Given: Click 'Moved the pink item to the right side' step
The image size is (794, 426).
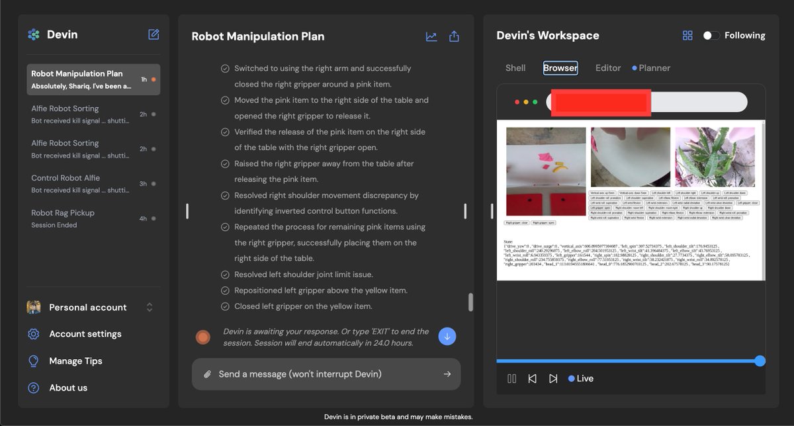Looking at the screenshot, I should pyautogui.click(x=331, y=108).
